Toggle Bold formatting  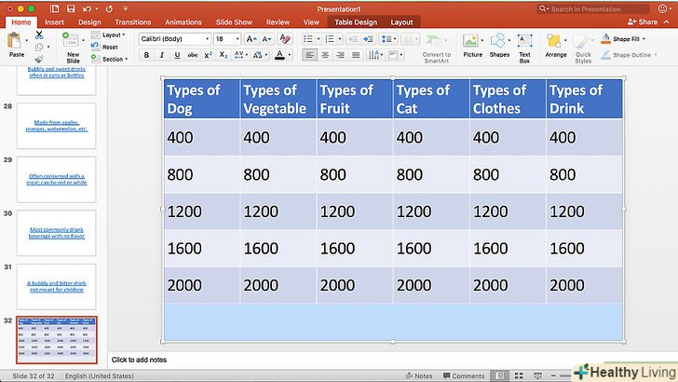(146, 55)
